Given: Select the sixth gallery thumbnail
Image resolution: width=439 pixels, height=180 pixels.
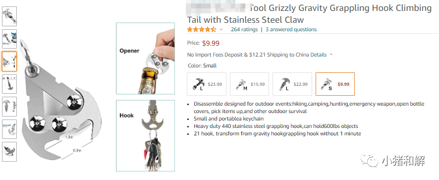Looking at the screenshot, I should (9, 129).
